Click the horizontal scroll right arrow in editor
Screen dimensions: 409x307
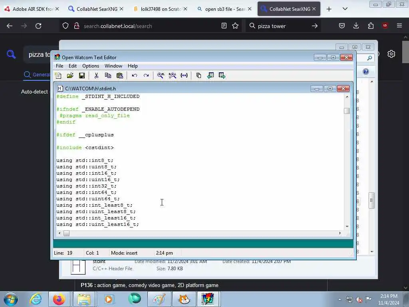point(340,233)
